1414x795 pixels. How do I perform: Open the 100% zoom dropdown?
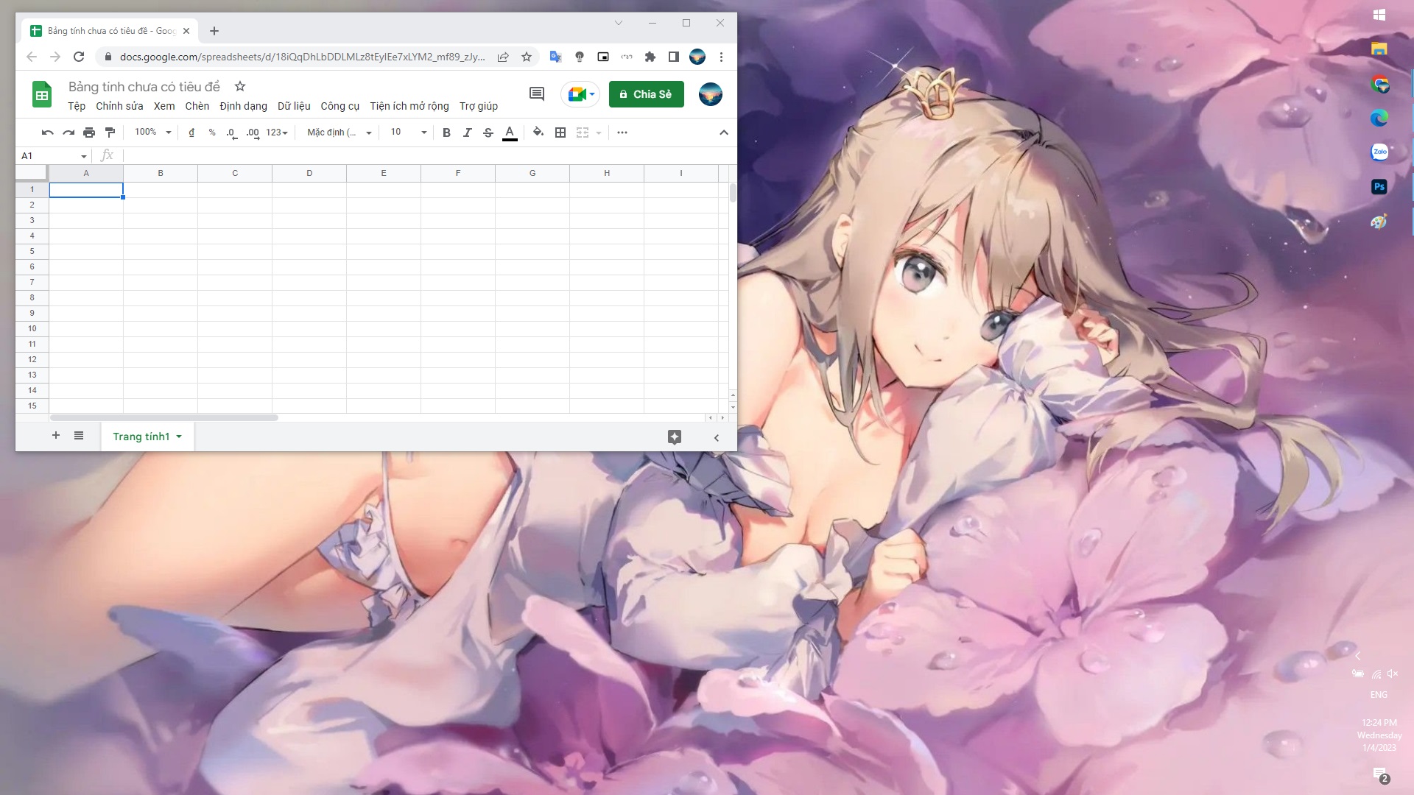tap(153, 132)
